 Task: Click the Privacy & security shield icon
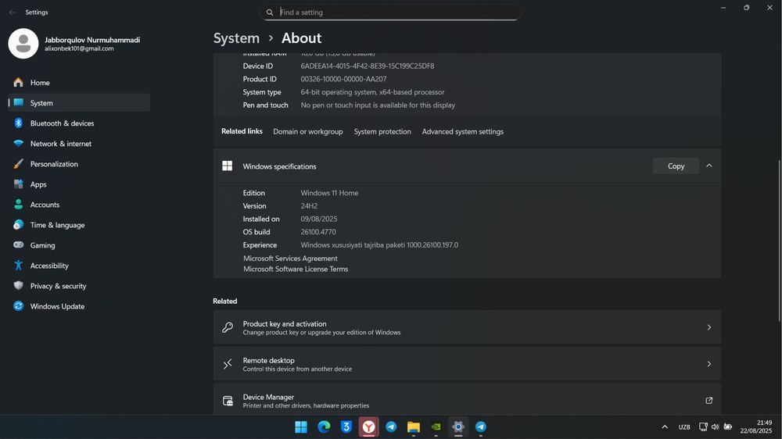tap(19, 286)
